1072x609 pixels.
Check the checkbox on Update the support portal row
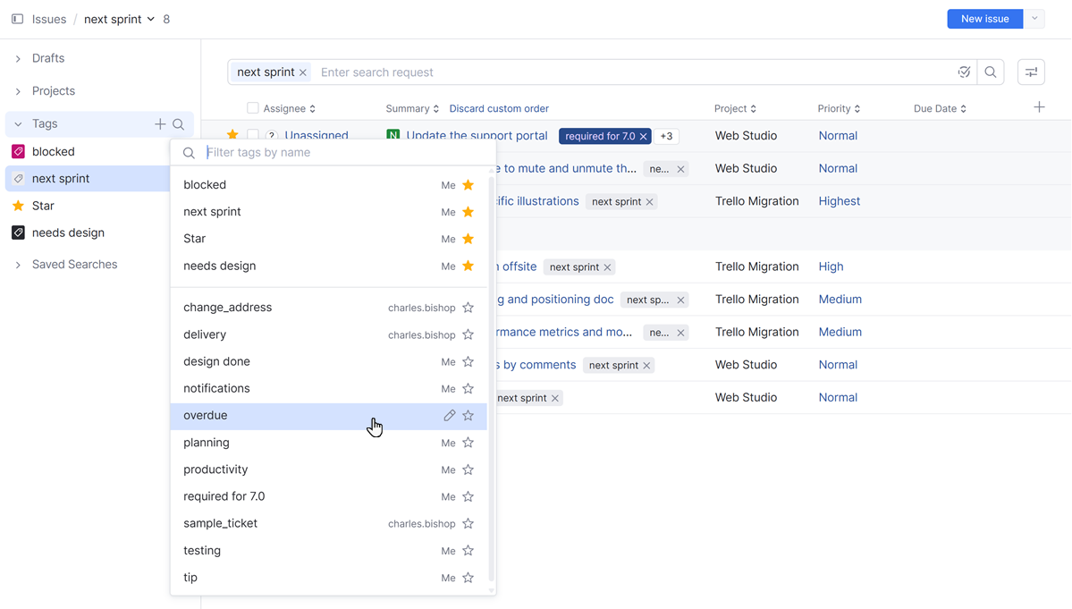pyautogui.click(x=253, y=135)
